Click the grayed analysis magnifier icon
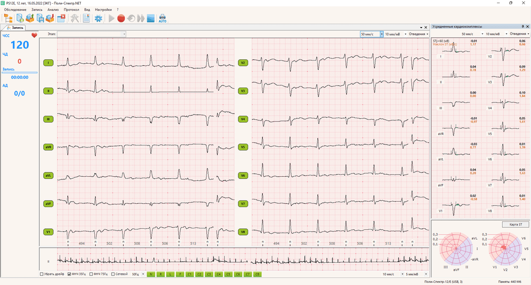 [x=75, y=18]
